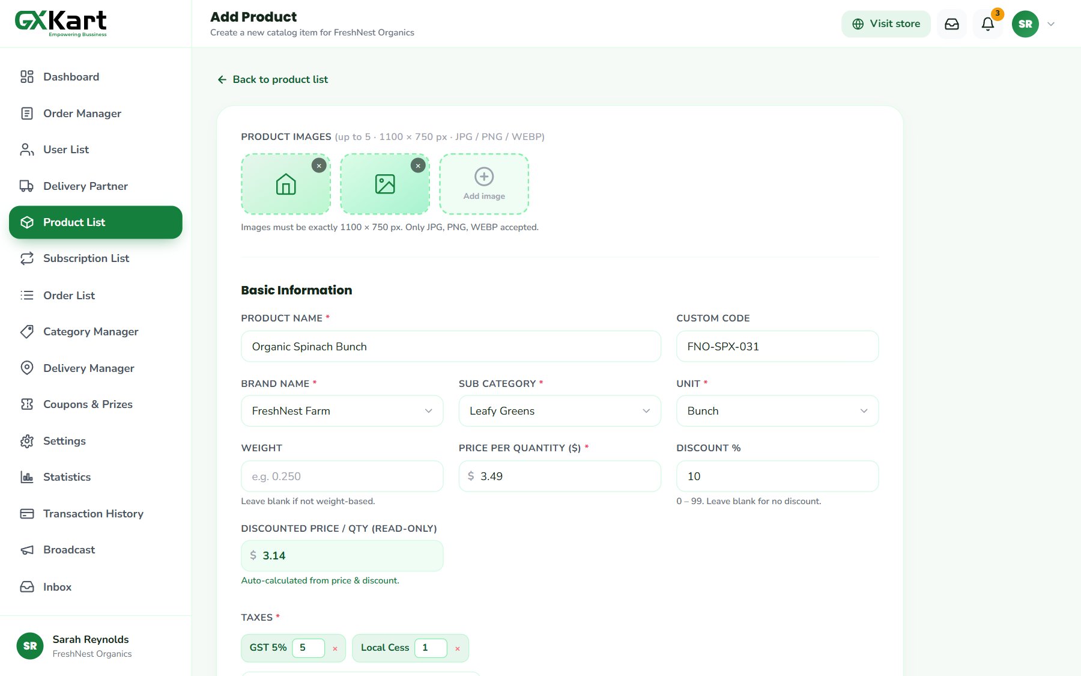Select the second product image thumbnail
This screenshot has height=676, width=1081.
(385, 184)
